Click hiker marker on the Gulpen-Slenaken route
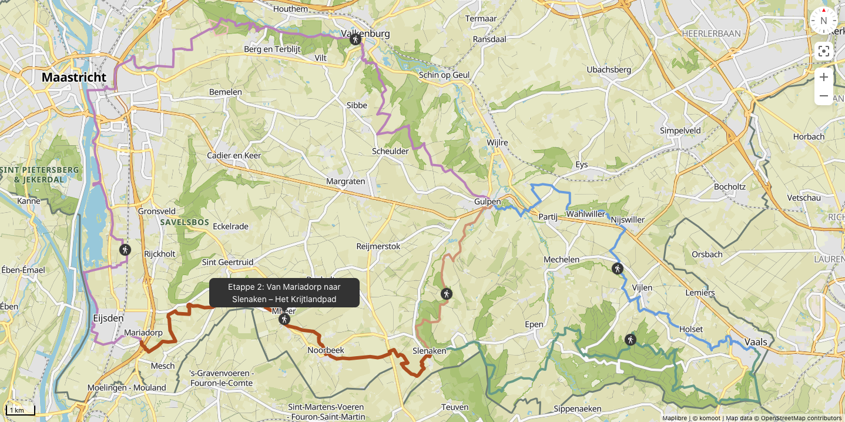Screen dimensions: 845x422 coord(447,294)
